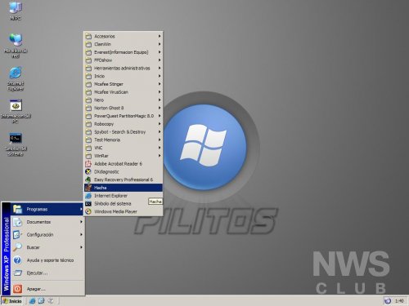Expand the Buscar search submenu
The image size is (409, 306).
[x=47, y=247]
